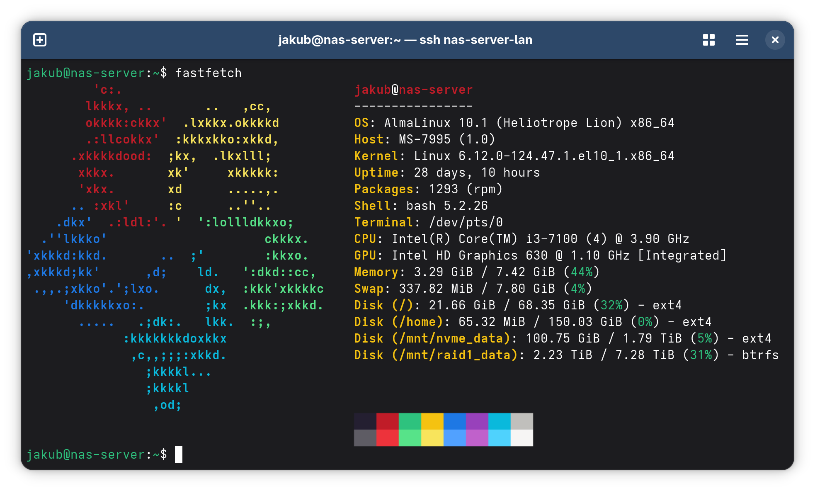Click the bright green swatch in bottom palette row

pos(410,438)
